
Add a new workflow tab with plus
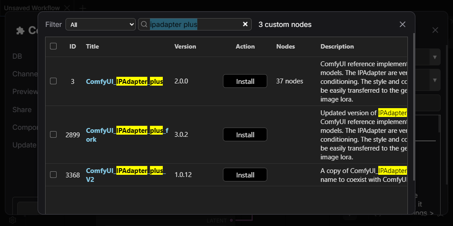(83, 8)
